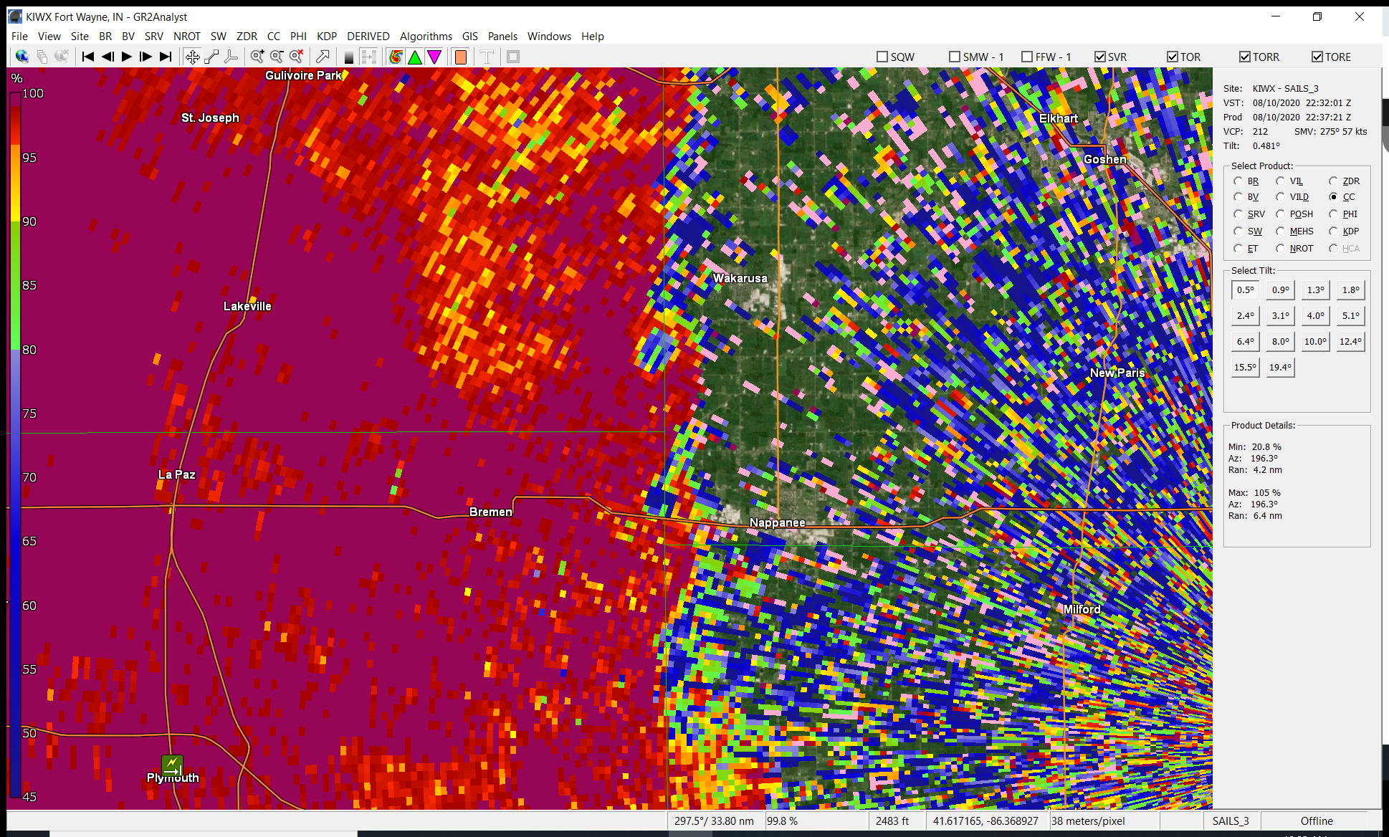Uncheck the TORR checkbox
The width and height of the screenshot is (1389, 837).
[1245, 57]
